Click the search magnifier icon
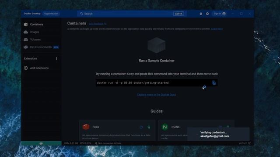The width and height of the screenshot is (280, 157). (82, 14)
